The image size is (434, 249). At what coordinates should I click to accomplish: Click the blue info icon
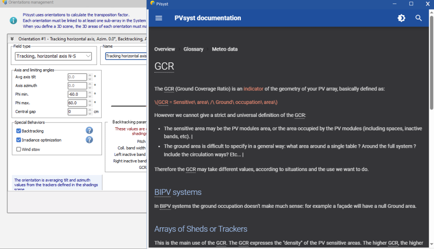pyautogui.click(x=14, y=20)
